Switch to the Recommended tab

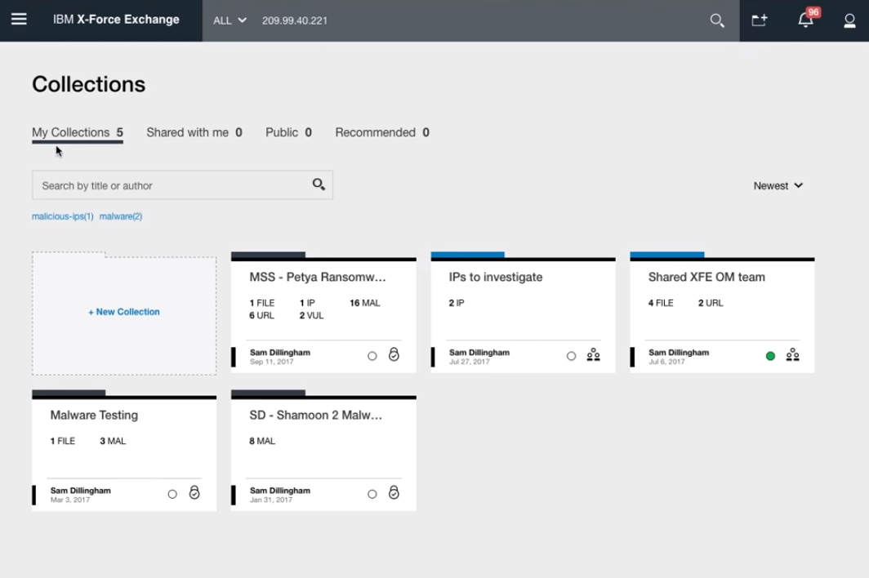(381, 132)
